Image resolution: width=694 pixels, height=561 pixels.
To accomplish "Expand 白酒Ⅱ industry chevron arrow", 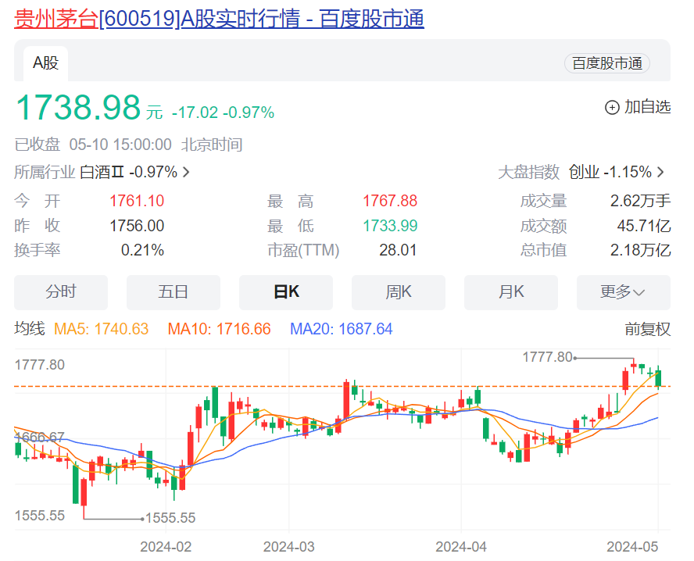I will (x=186, y=172).
